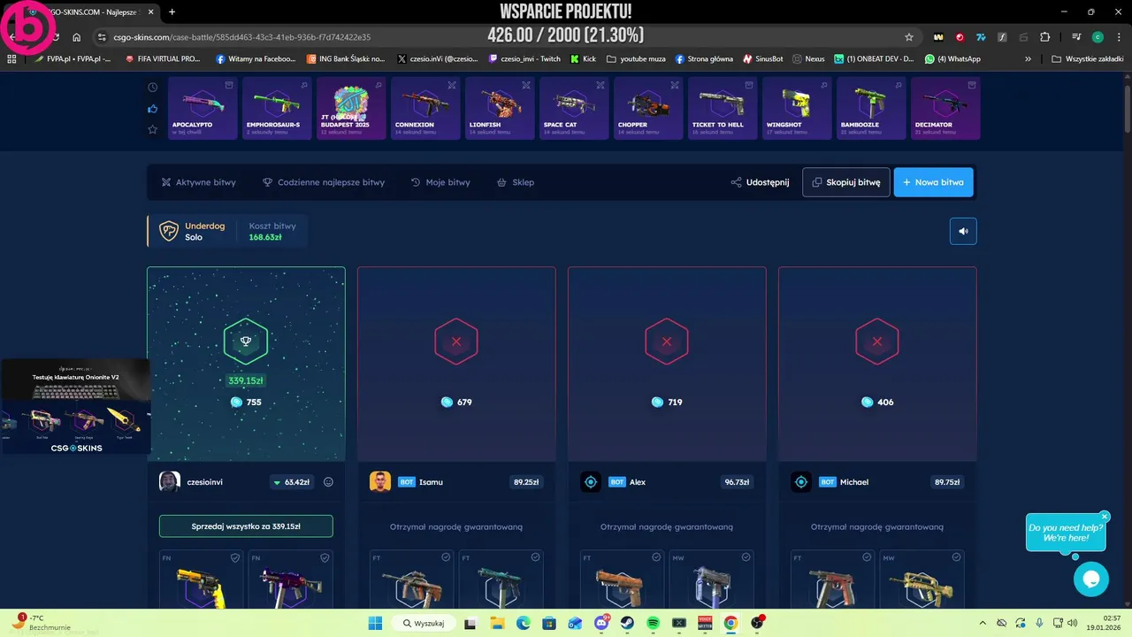
Task: Go to the Sklep tab
Action: (x=516, y=182)
